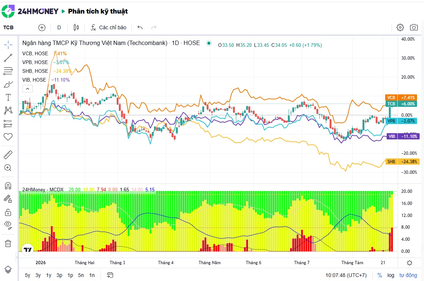
Task: Open the forecast and measurement tools
Action: tap(8, 124)
